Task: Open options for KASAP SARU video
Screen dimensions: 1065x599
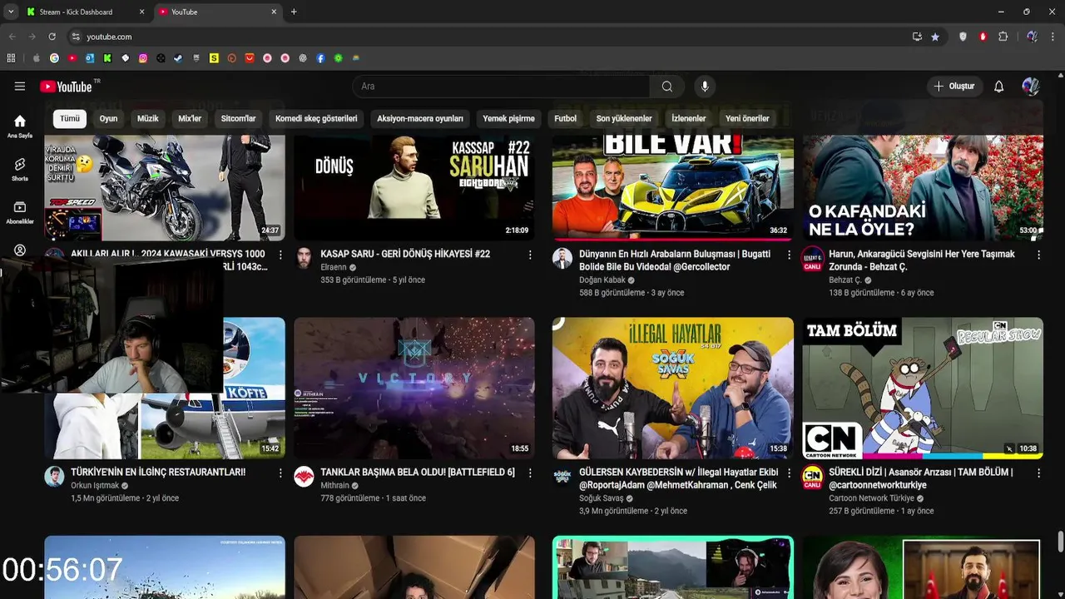Action: [530, 255]
